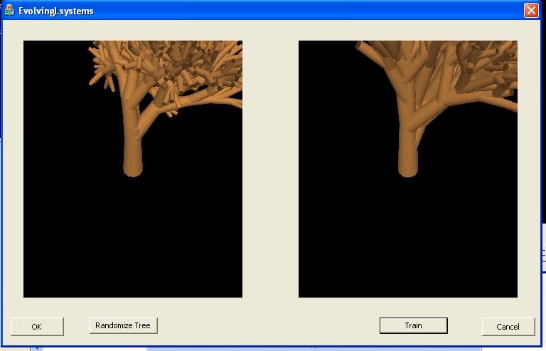
Task: Click the EvolvingLsystems title bar app icon
Action: (9, 11)
